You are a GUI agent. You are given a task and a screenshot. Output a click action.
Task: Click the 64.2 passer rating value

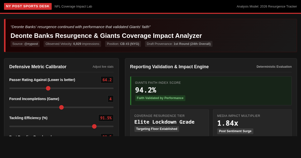pos(107,80)
